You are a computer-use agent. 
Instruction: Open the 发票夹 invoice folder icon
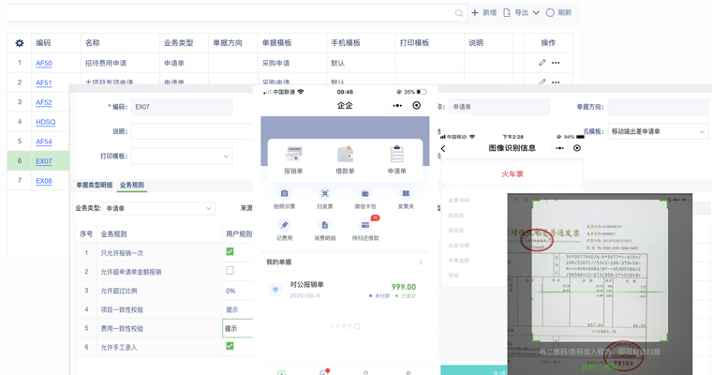tap(406, 195)
